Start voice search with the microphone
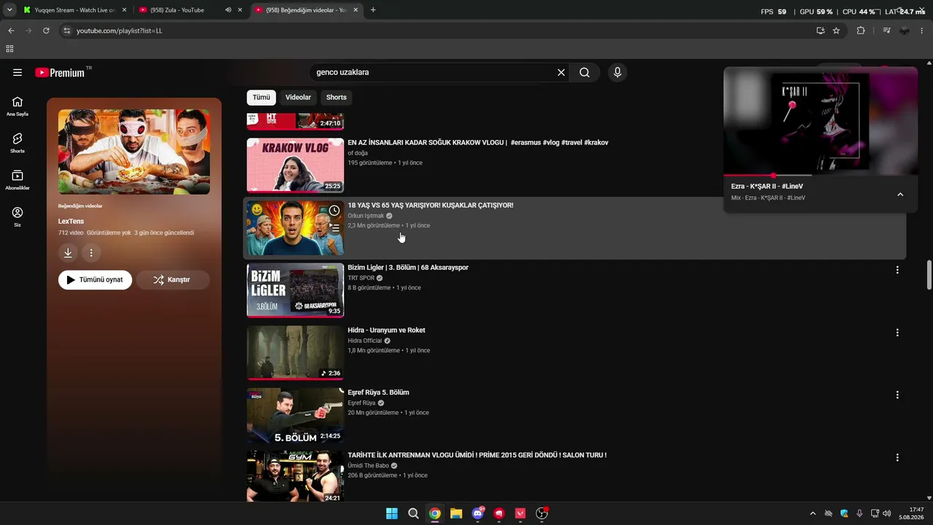Viewport: 933px width, 525px height. [x=617, y=72]
